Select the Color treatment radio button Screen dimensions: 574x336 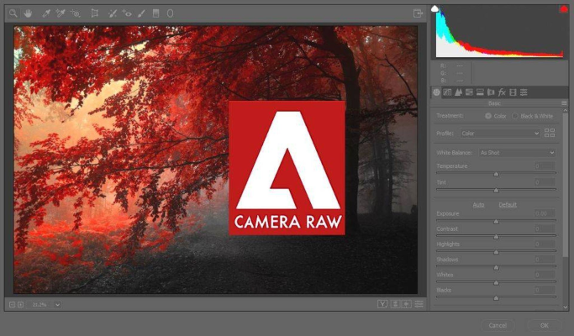[x=489, y=115]
